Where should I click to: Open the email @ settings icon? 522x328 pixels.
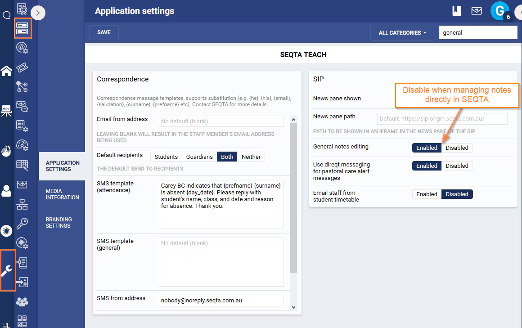[x=22, y=48]
